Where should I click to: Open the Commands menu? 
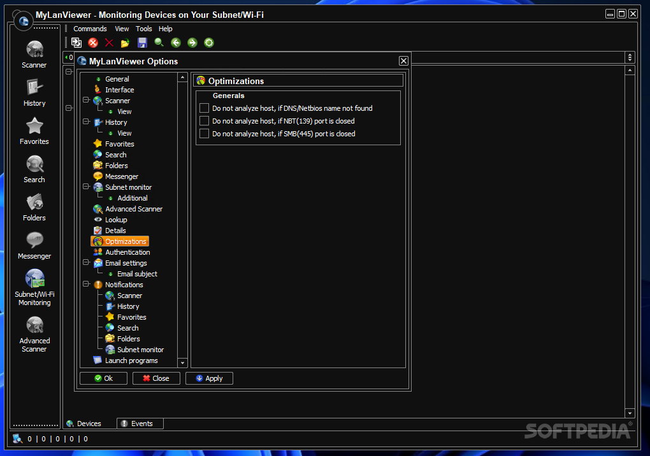(90, 29)
